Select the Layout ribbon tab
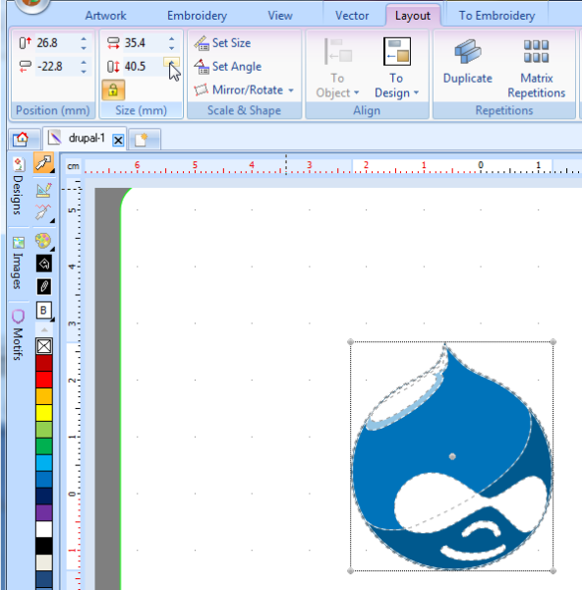The height and width of the screenshot is (590, 582). [413, 16]
